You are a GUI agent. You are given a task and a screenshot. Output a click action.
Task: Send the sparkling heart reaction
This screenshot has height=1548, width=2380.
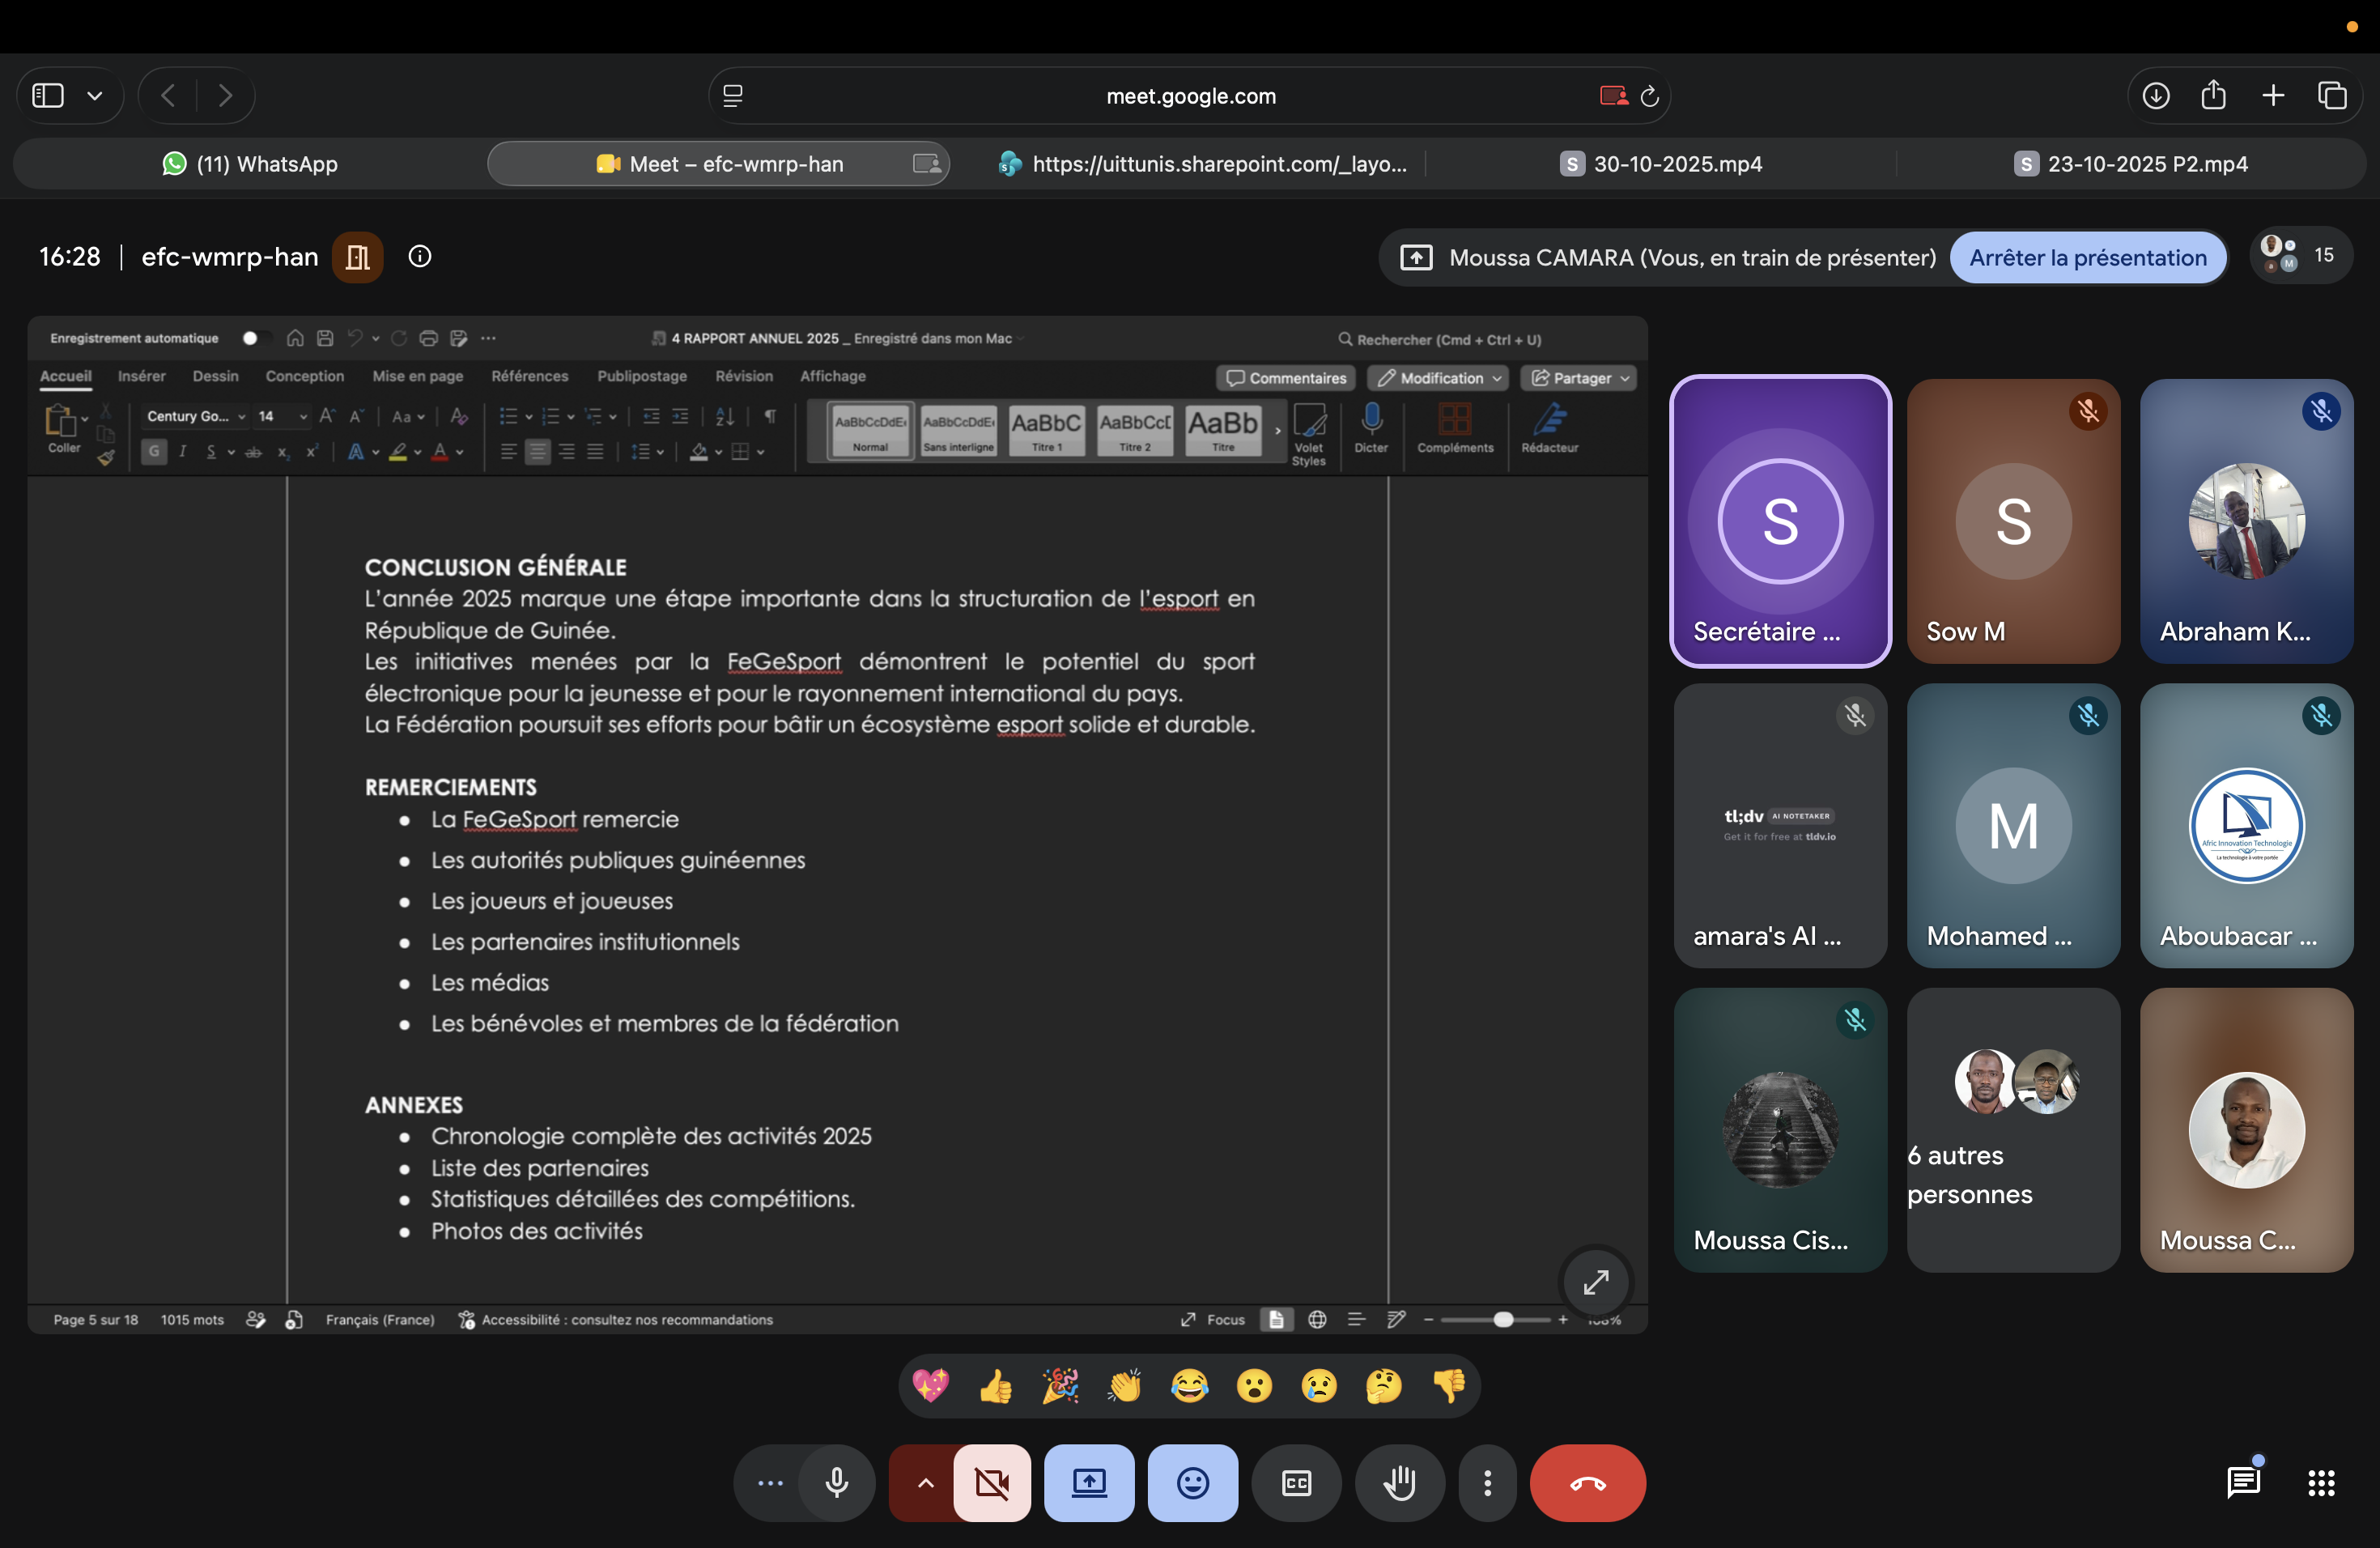[930, 1386]
